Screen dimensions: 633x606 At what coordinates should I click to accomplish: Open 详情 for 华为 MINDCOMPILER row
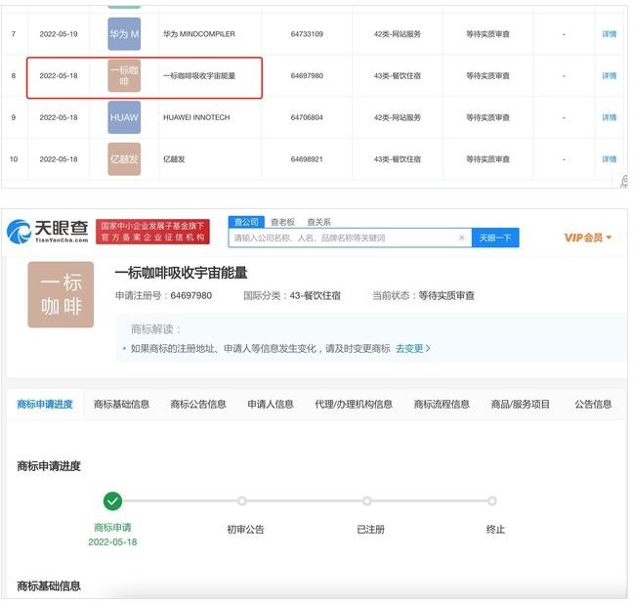point(610,34)
